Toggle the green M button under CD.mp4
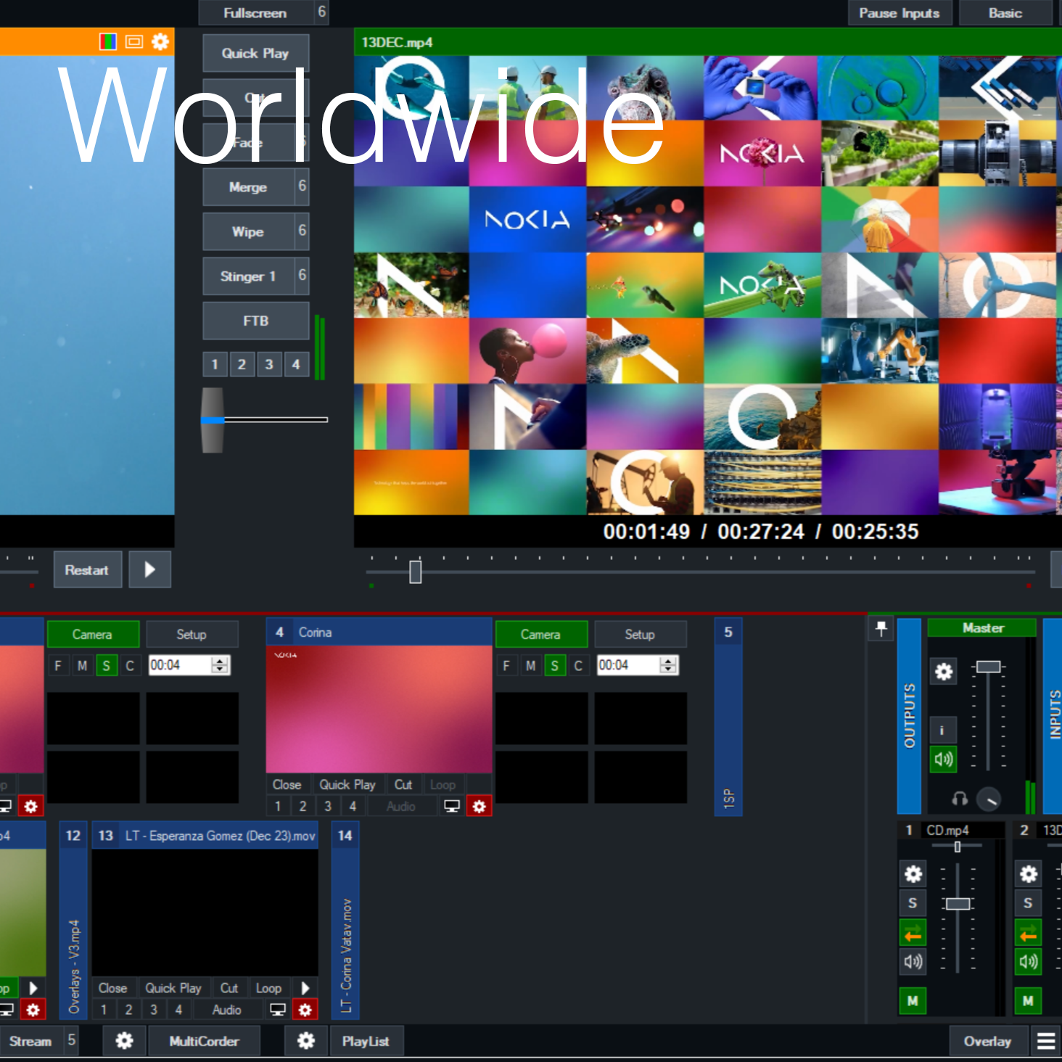Screen dimensions: 1062x1062 [x=913, y=1001]
